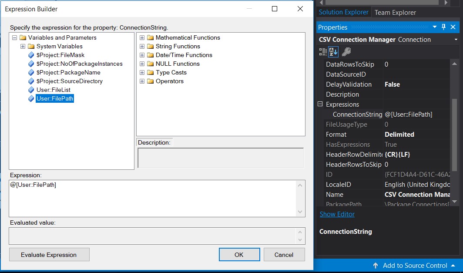Viewport: 463px width, 273px height.
Task: Expand the System Variables node
Action: pos(23,47)
